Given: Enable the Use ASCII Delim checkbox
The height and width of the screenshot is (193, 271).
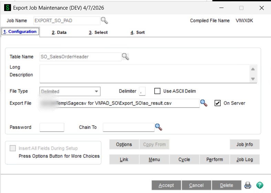Looking at the screenshot, I should pyautogui.click(x=157, y=91).
